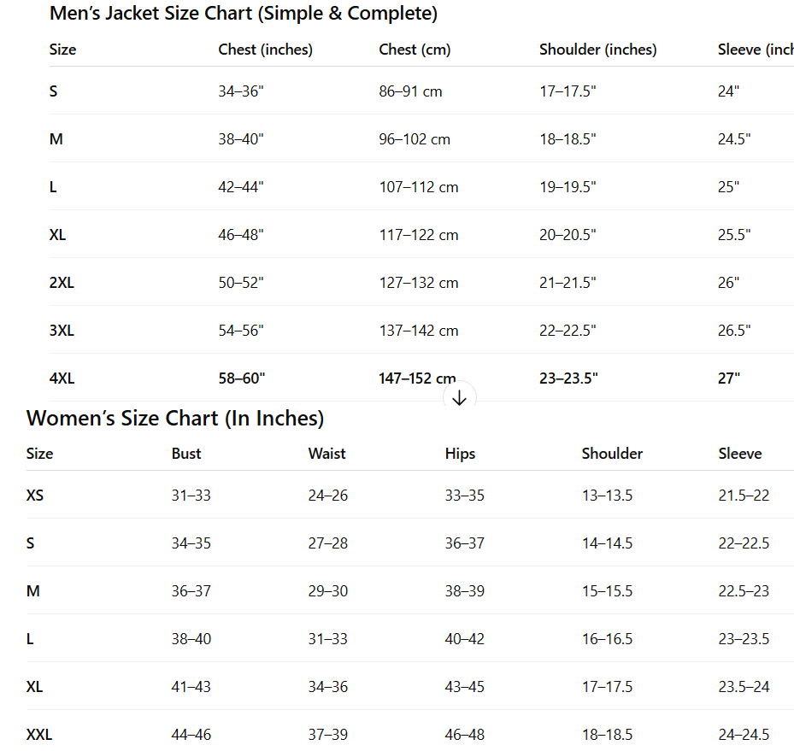Click the 36–37 bust measurement
Image resolution: width=794 pixels, height=751 pixels.
coord(191,591)
